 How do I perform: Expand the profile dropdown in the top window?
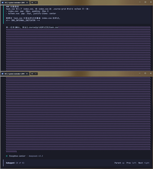coord(36,2)
